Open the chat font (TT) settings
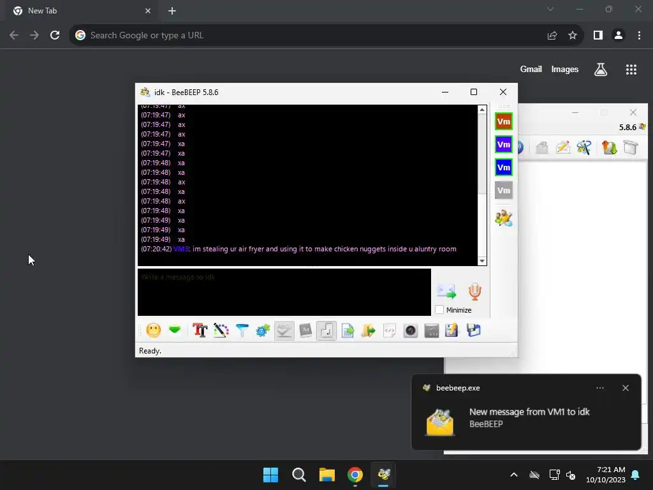The width and height of the screenshot is (653, 490). (x=200, y=330)
